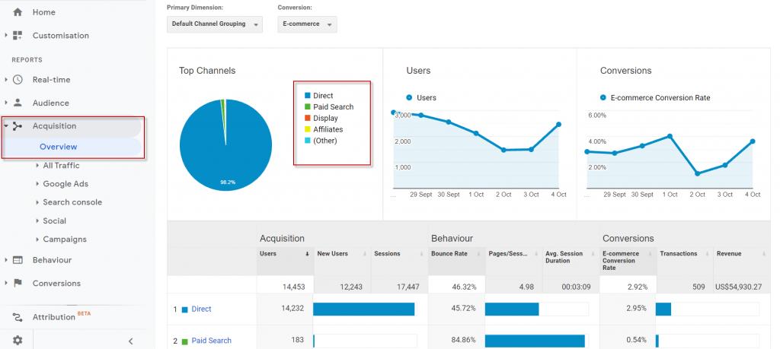Click the Real-time clock icon
The width and height of the screenshot is (780, 349).
coord(18,80)
